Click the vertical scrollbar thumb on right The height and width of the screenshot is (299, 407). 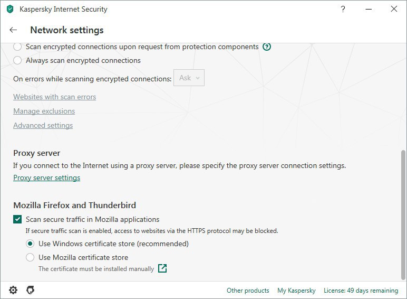coord(403,215)
